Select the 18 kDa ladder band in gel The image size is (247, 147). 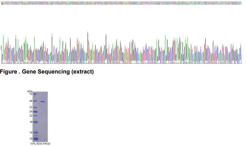pos(35,122)
